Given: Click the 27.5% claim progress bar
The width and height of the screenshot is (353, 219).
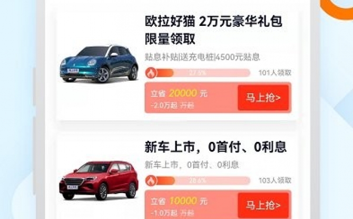Looking at the screenshot, I should tap(198, 73).
